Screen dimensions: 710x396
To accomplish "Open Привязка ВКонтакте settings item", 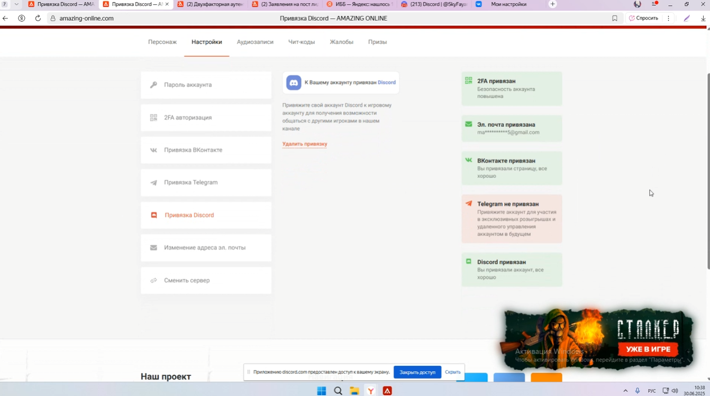I will tap(206, 150).
